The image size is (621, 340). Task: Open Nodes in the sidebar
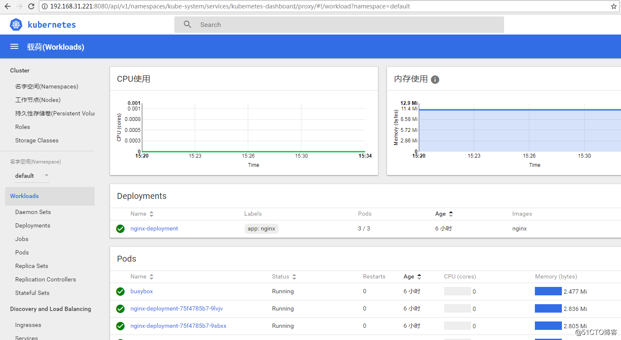point(38,100)
